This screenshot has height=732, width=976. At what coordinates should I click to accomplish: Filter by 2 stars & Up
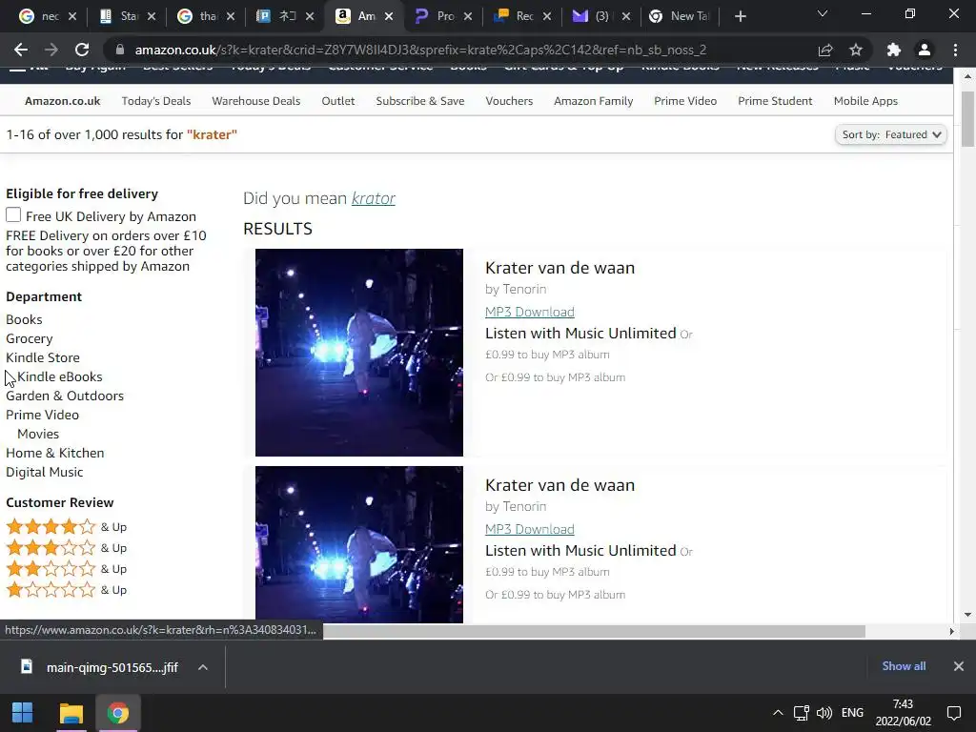click(x=66, y=569)
